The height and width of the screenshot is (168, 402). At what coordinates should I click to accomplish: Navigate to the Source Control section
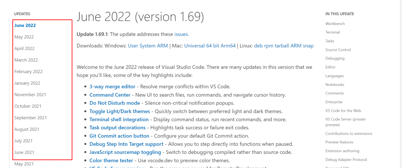[x=338, y=49]
